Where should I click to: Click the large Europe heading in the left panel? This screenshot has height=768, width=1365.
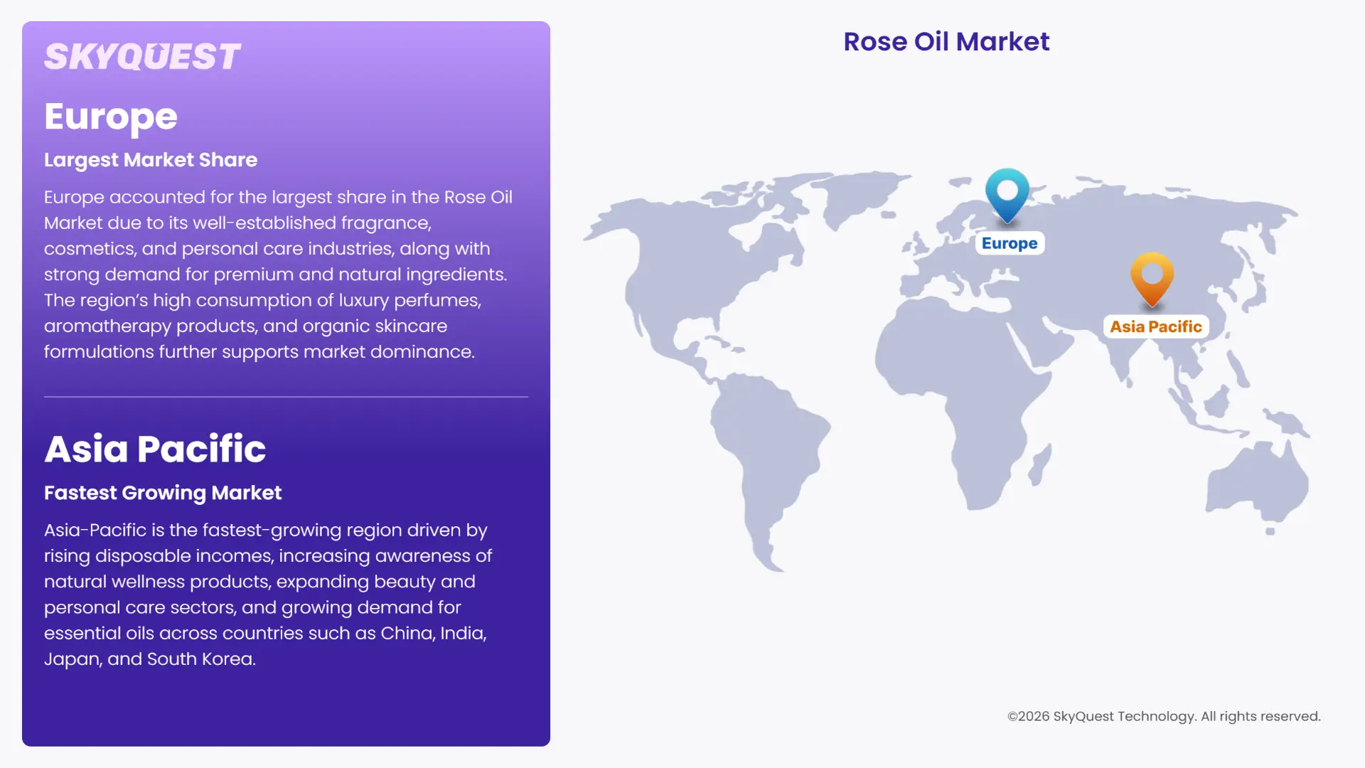(x=111, y=117)
